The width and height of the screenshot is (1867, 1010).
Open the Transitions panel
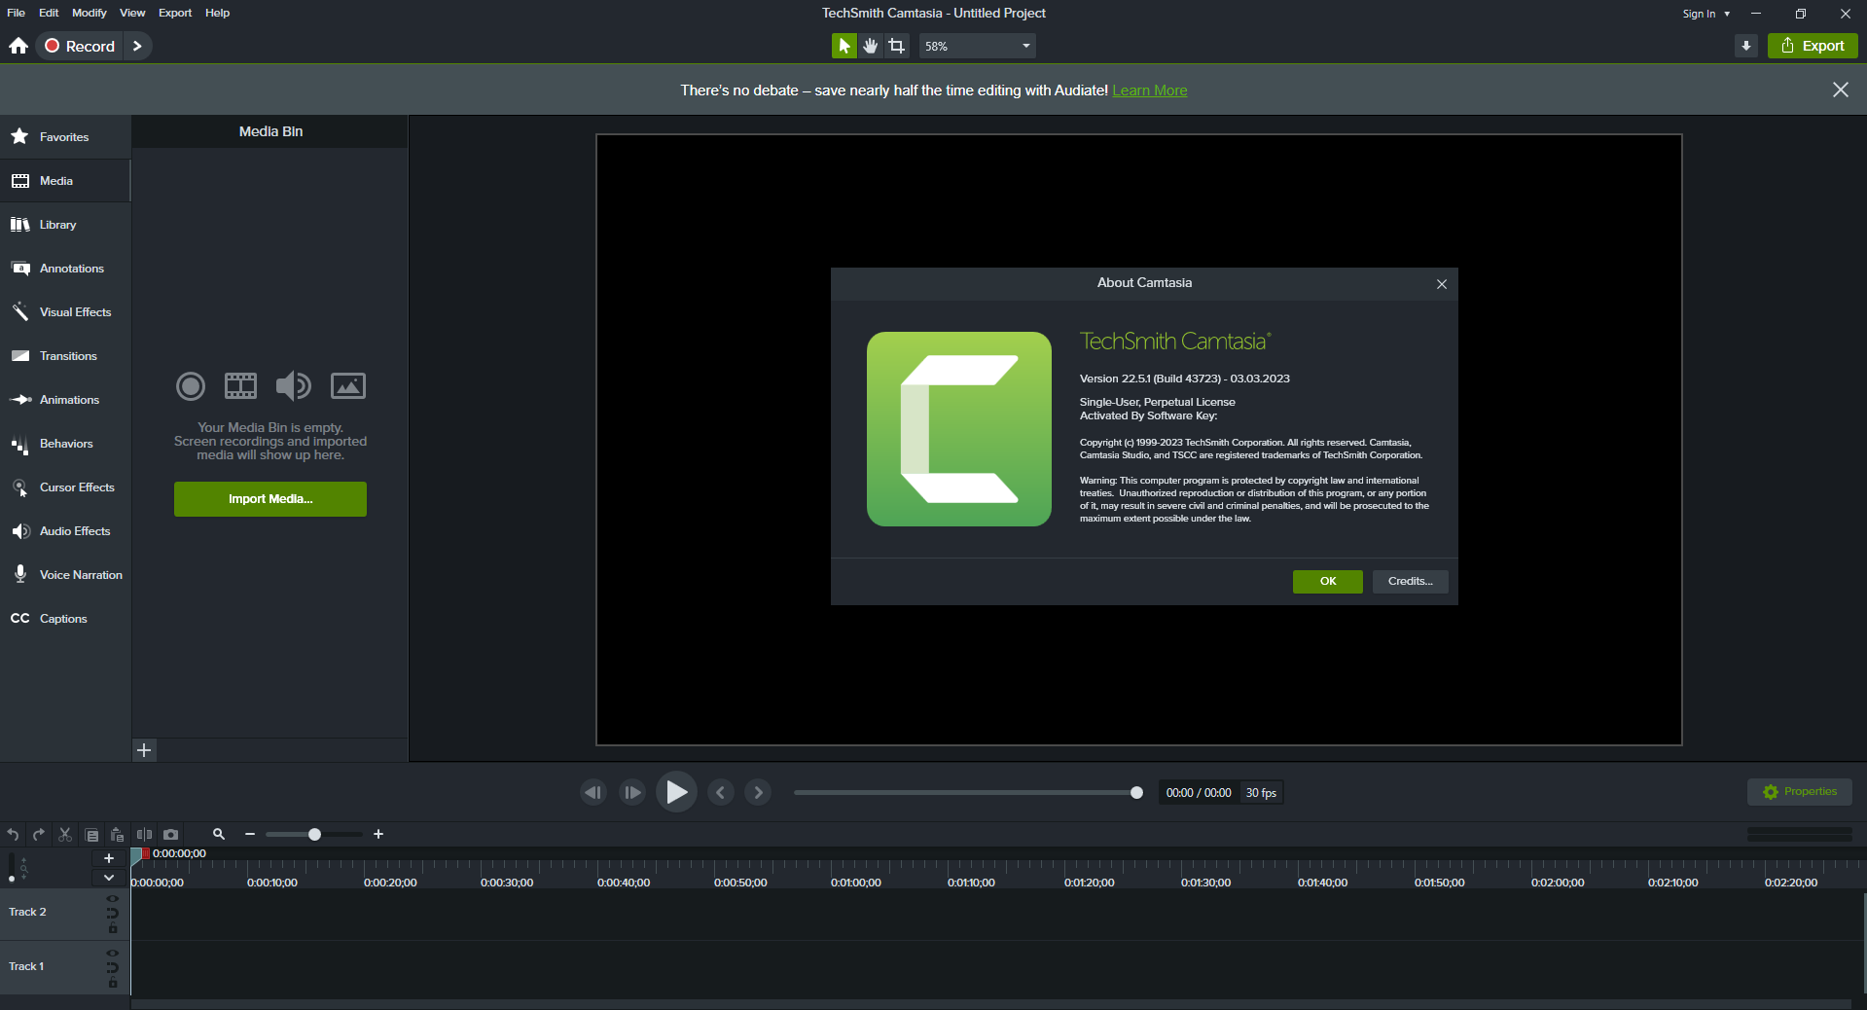pyautogui.click(x=65, y=356)
